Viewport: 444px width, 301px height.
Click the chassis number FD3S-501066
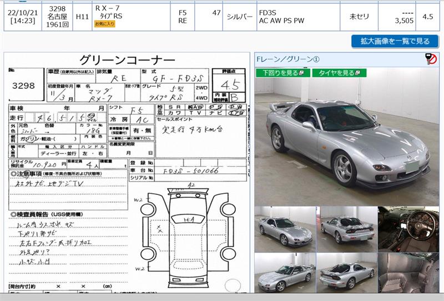(190, 170)
